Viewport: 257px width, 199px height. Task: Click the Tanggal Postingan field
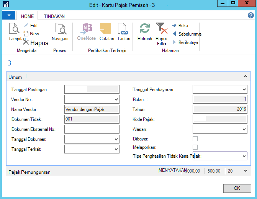[x=92, y=90]
